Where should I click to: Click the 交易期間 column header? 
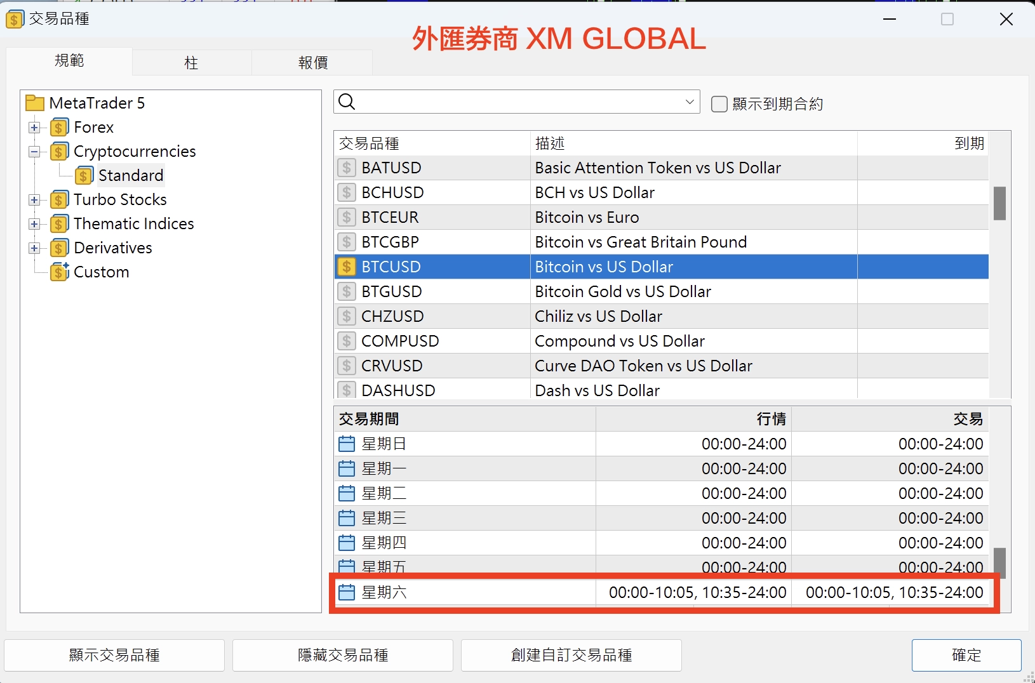[x=465, y=419]
